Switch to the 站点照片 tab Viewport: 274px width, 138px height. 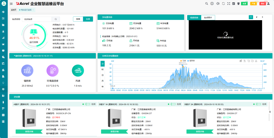208,18
